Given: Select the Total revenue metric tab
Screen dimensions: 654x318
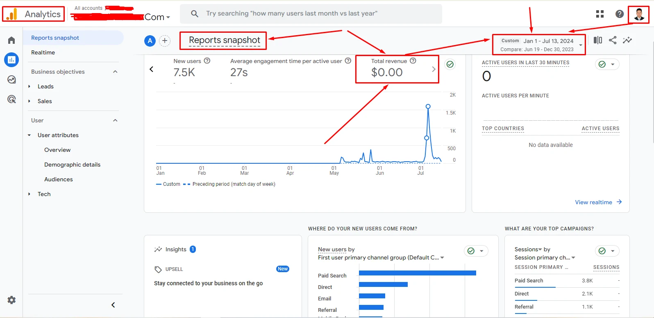Looking at the screenshot, I should [393, 69].
